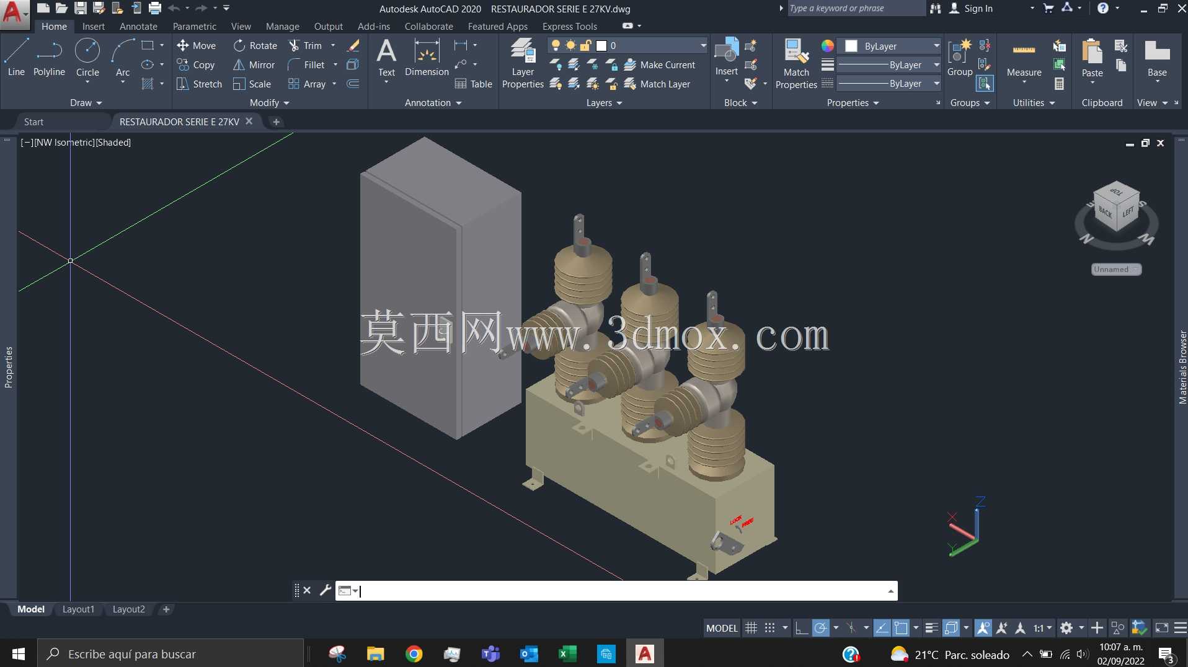Viewport: 1188px width, 667px height.
Task: Click the Array tool
Action: click(x=307, y=84)
